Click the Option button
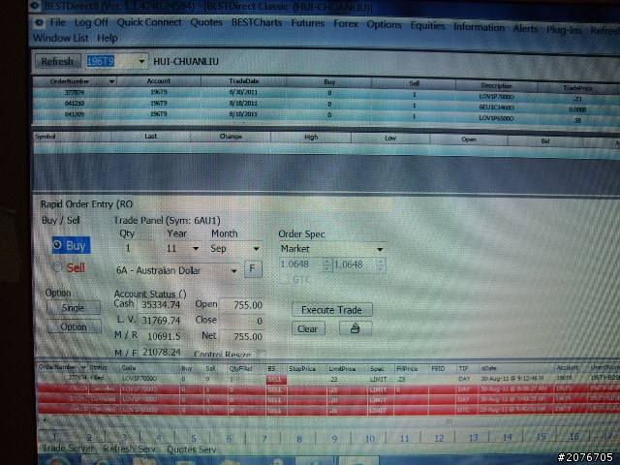The height and width of the screenshot is (465, 620). [x=74, y=327]
